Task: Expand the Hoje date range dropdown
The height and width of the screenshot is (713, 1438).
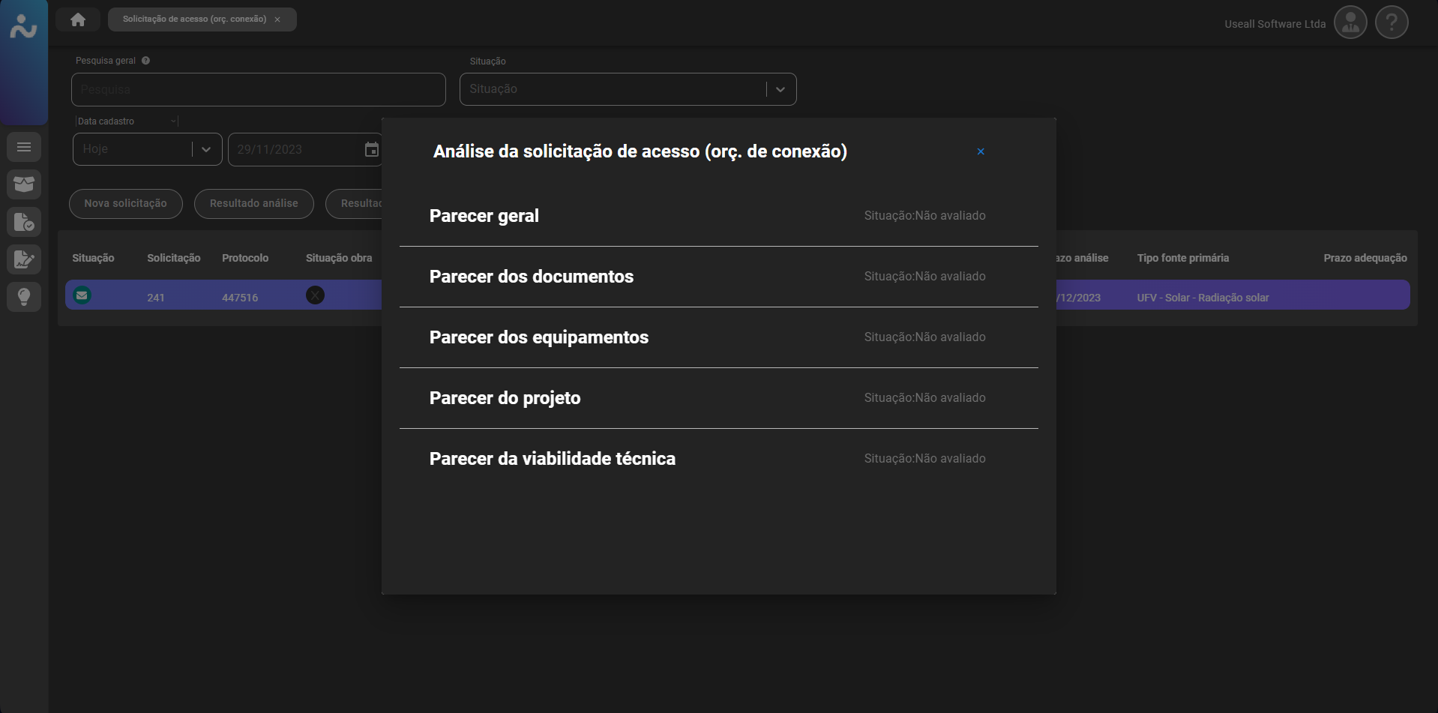Action: coord(205,149)
